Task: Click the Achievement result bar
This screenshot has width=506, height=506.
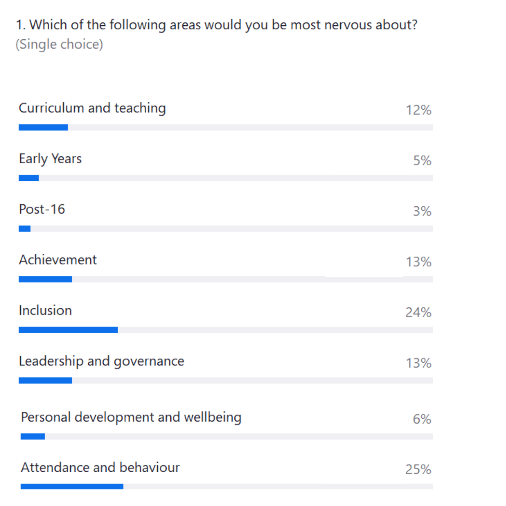Action: click(226, 279)
